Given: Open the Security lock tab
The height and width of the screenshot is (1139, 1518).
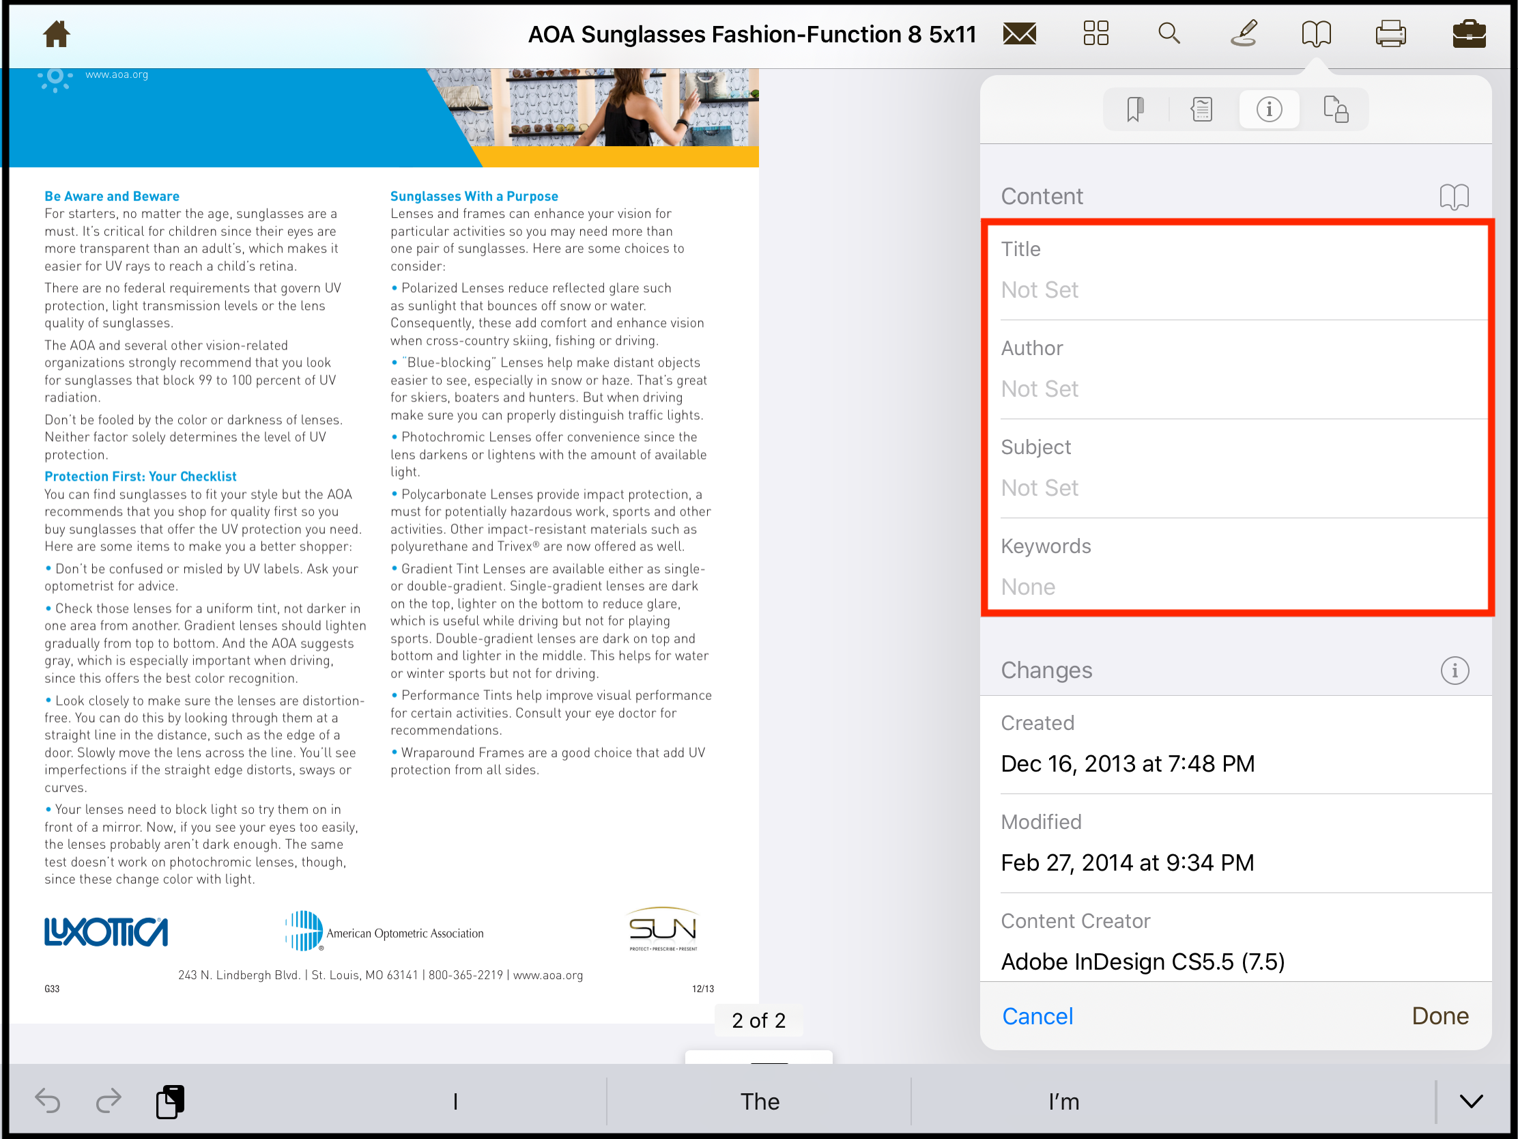Looking at the screenshot, I should pyautogui.click(x=1337, y=109).
